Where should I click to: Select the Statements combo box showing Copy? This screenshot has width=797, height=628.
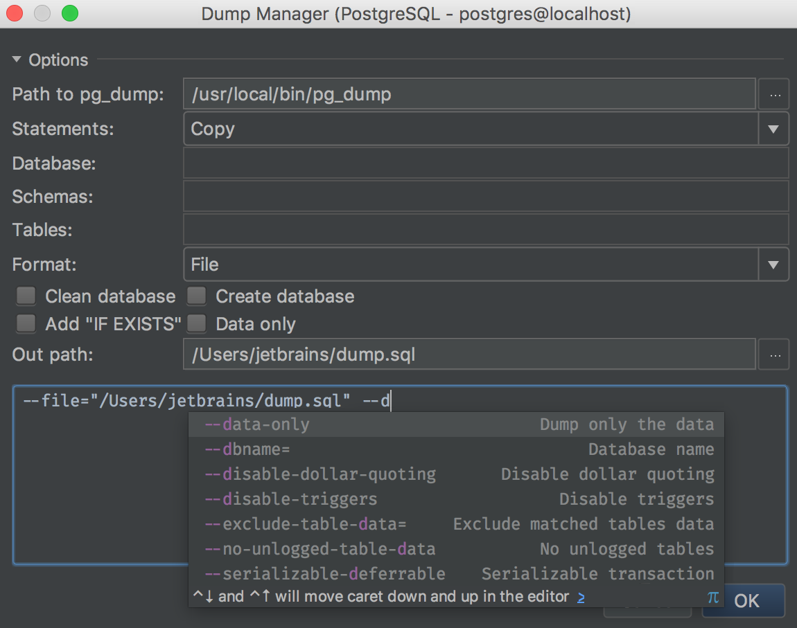tap(486, 129)
